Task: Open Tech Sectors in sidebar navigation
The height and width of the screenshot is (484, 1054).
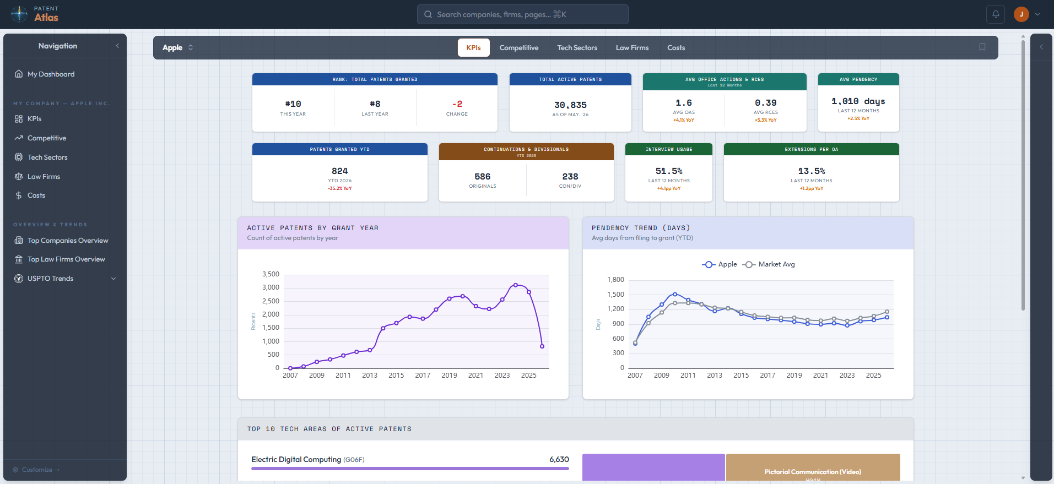Action: pyautogui.click(x=65, y=157)
